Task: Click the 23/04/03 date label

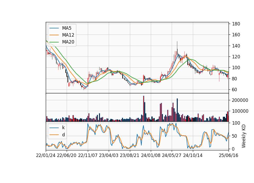Action: click(109, 155)
